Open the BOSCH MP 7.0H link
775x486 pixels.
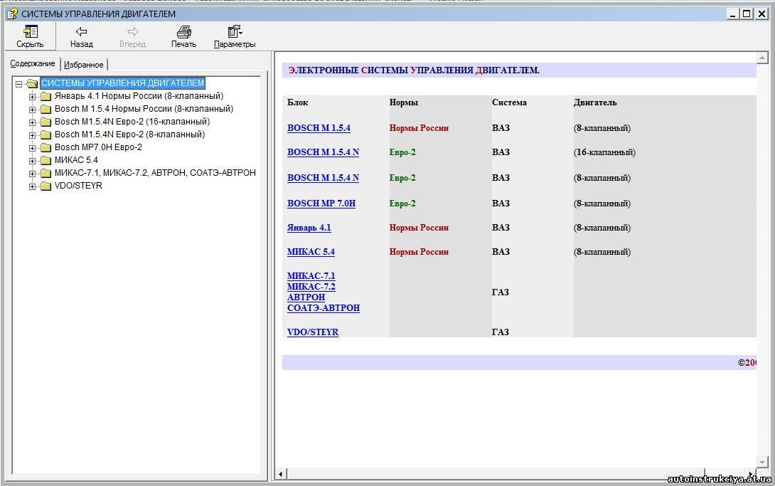tap(321, 204)
